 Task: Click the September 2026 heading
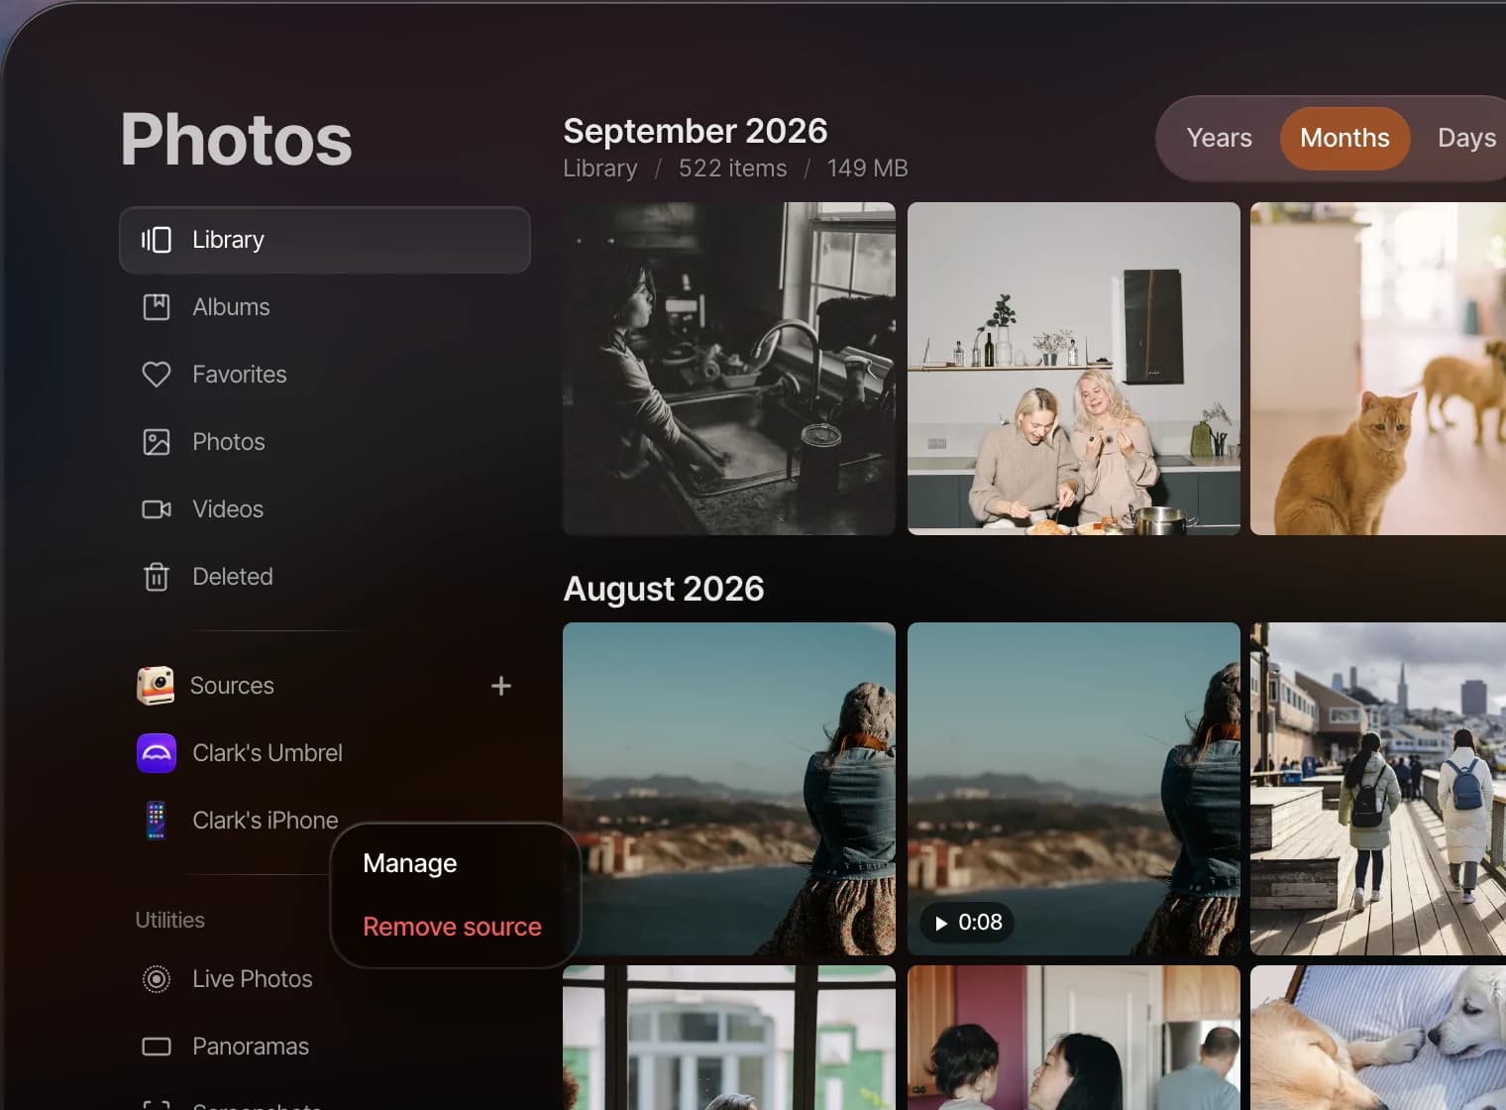tap(696, 131)
